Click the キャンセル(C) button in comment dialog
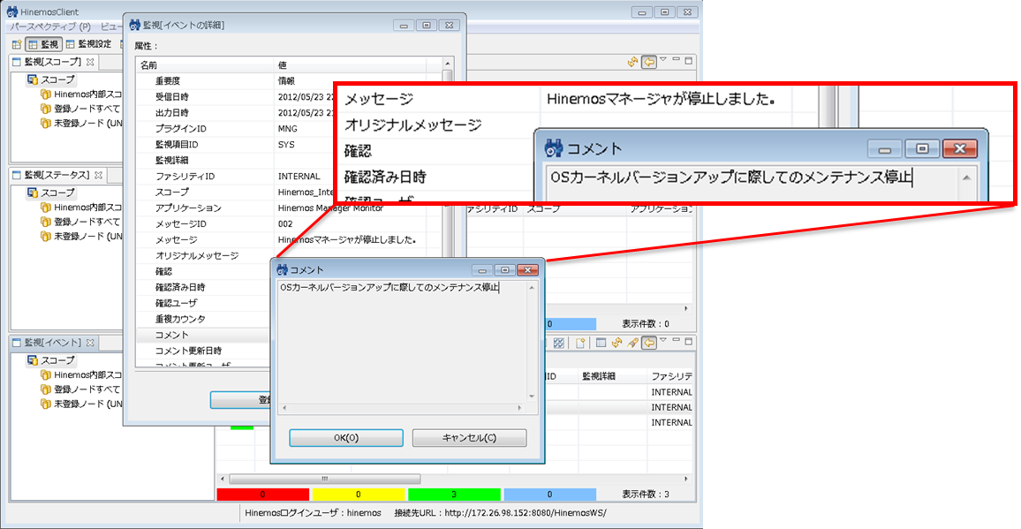 point(469,438)
